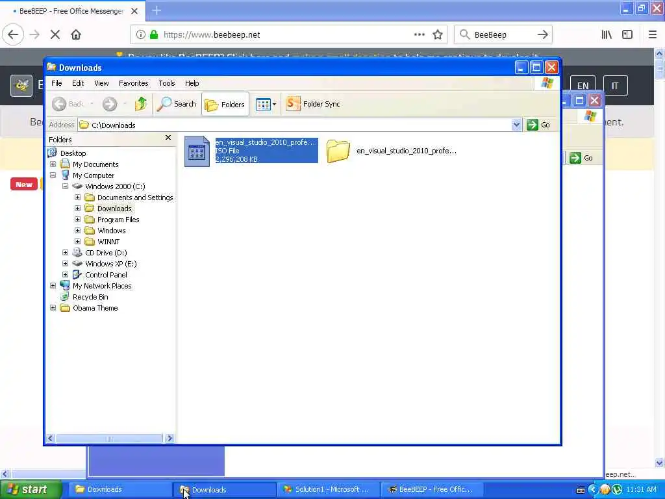Switch to BeeBEEP taskbar item
Screen dimensions: 665x499
(x=432, y=489)
